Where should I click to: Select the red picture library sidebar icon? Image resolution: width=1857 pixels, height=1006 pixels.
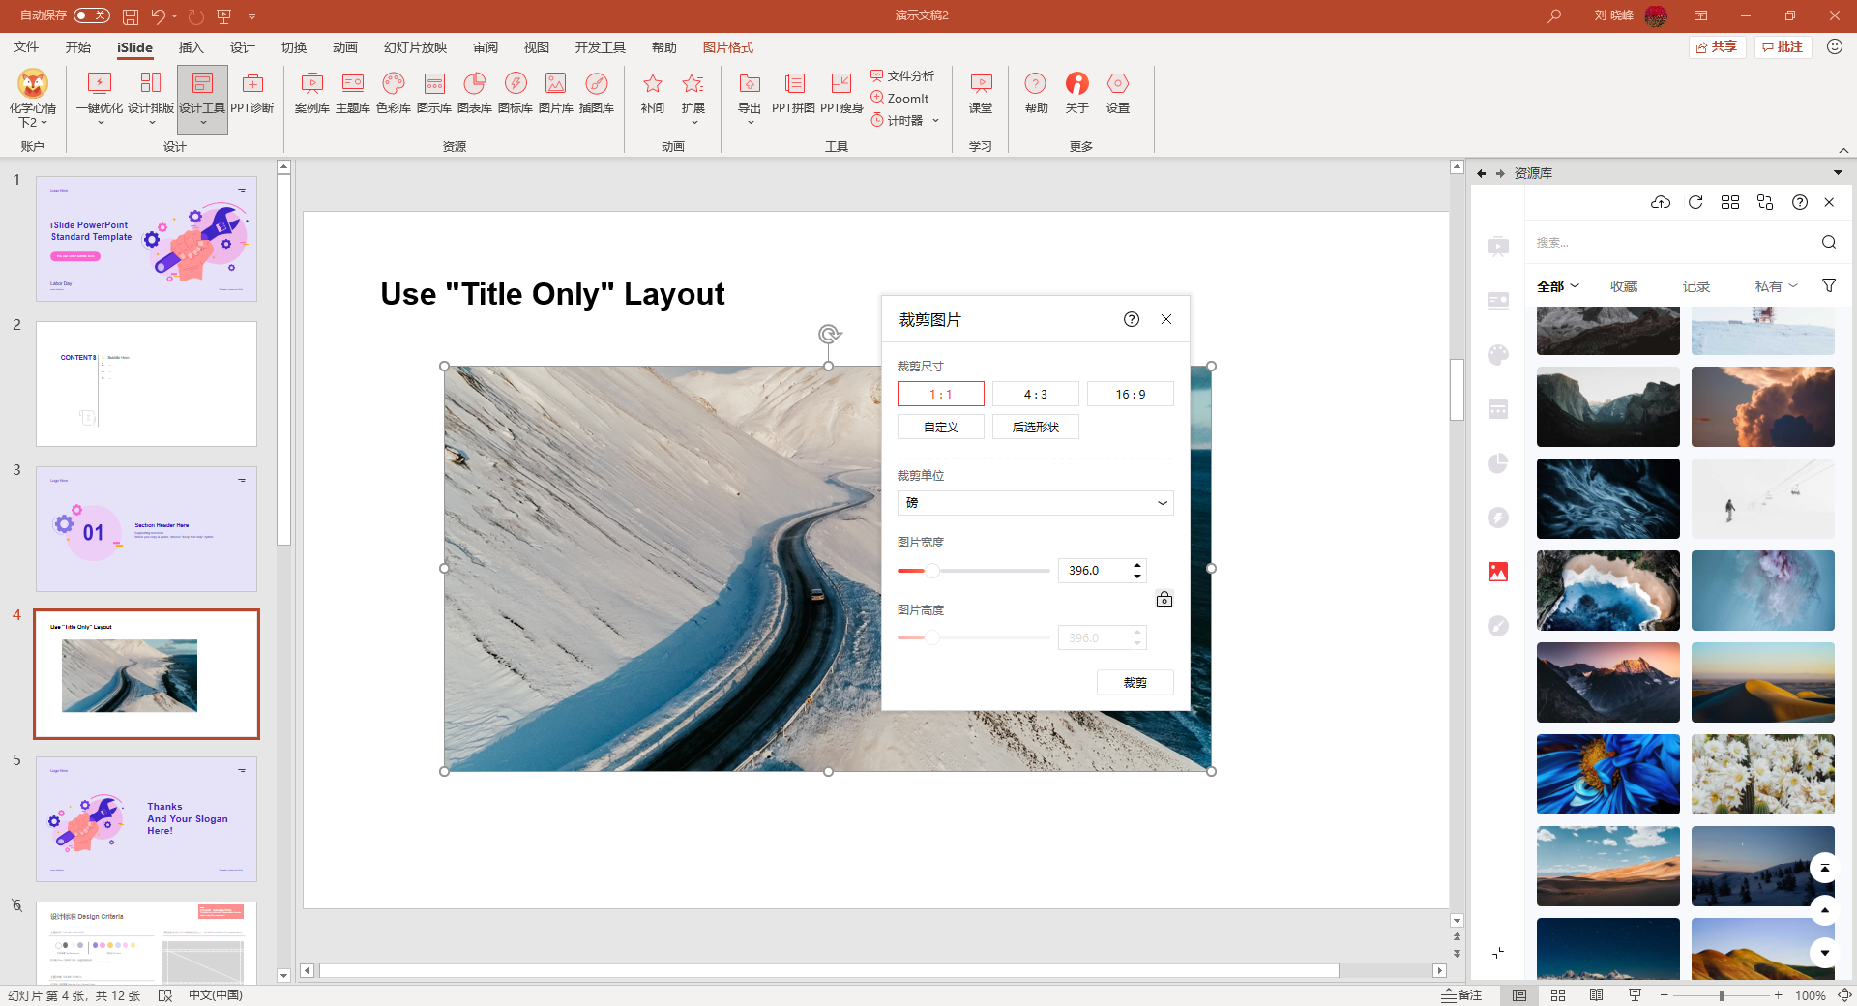coord(1498,572)
